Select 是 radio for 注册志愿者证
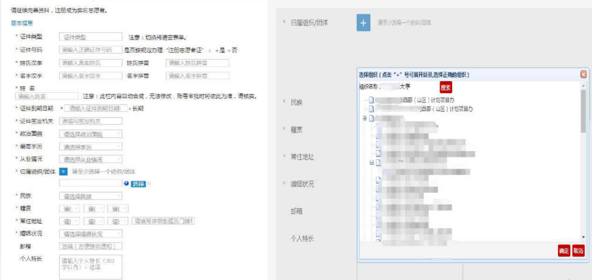This screenshot has width=592, height=280. coord(217,50)
